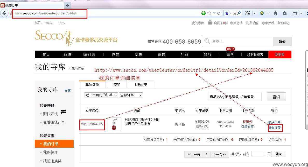
Task: Open 旅行 in the navigation bar
Action: point(208,54)
